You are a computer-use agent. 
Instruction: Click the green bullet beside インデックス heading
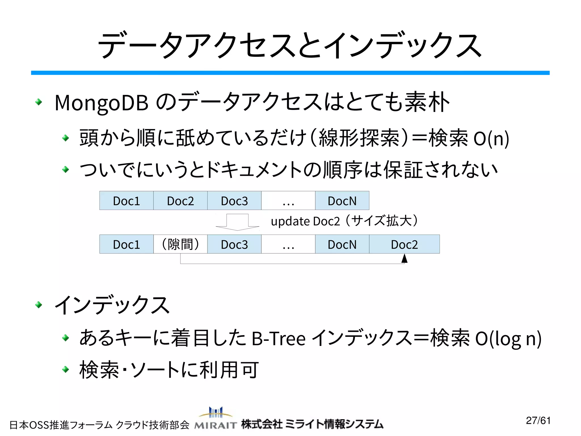click(x=39, y=305)
